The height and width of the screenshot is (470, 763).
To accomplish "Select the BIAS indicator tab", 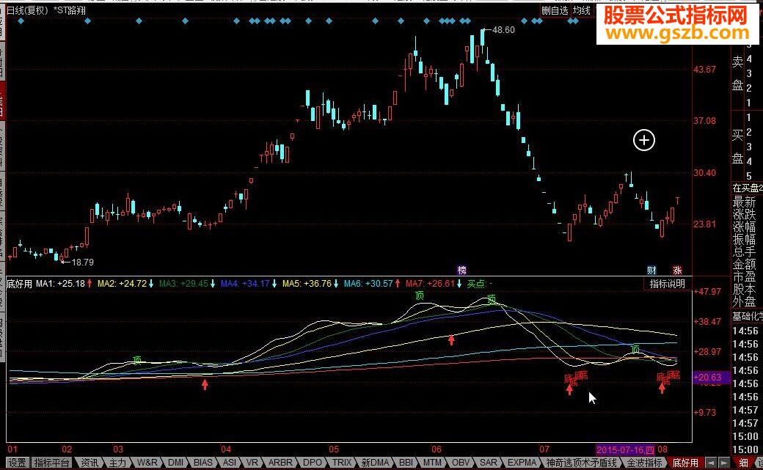I will tap(203, 462).
